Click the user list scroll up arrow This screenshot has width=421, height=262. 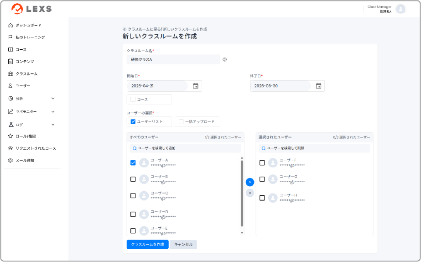pos(242,158)
